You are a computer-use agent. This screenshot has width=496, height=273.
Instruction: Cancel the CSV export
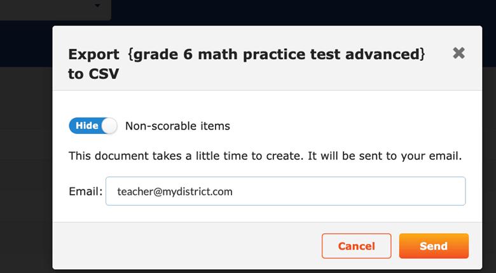[x=356, y=246]
